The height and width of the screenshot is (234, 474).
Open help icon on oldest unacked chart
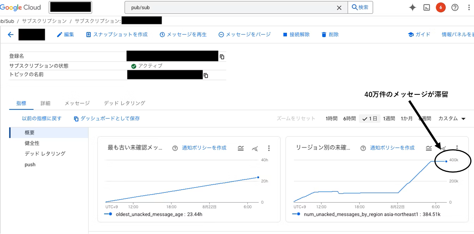[x=175, y=148]
